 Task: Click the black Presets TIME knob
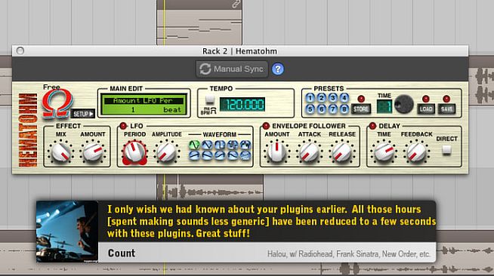point(404,104)
